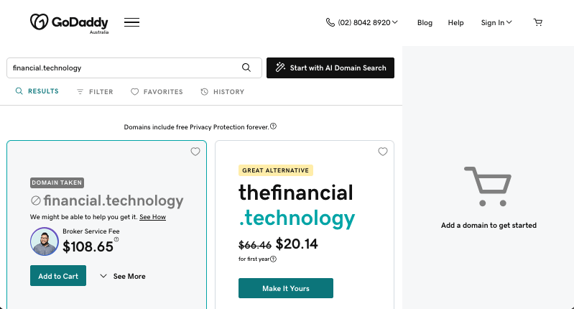574x309 pixels.
Task: Click the search magnifier icon in search box
Action: pos(246,68)
